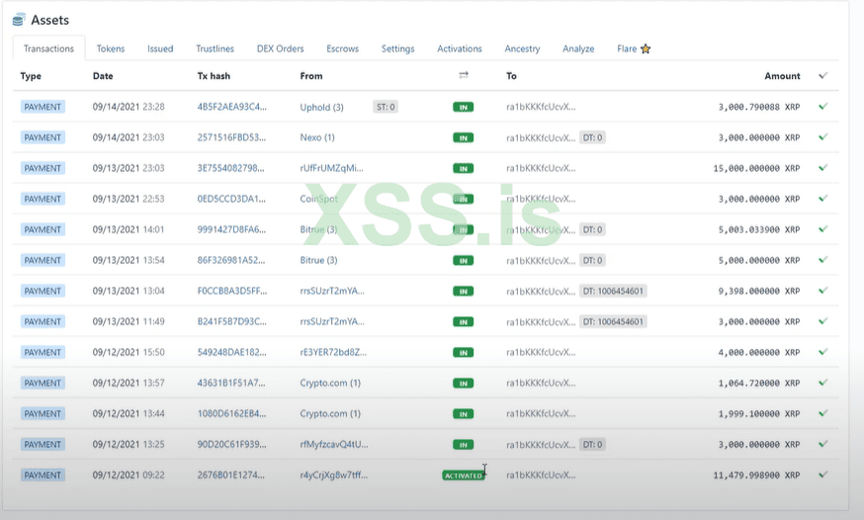Click the PAYMENT tag on the 09/12/2021 09:22 row
Screen dimensions: 864x520
pos(43,475)
